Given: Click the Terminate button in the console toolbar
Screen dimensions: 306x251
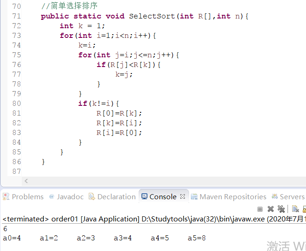Looking at the screenshot, I should coord(260,209).
